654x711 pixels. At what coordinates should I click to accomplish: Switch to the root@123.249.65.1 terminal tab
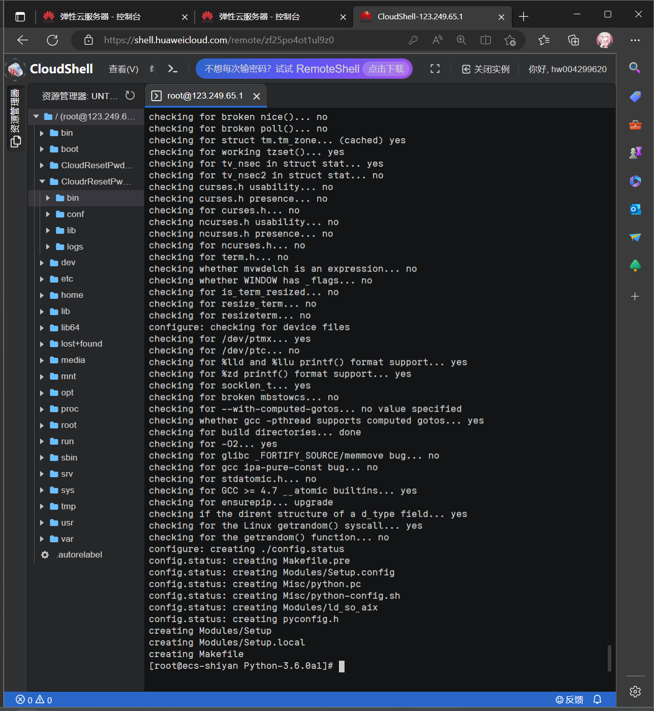point(205,96)
